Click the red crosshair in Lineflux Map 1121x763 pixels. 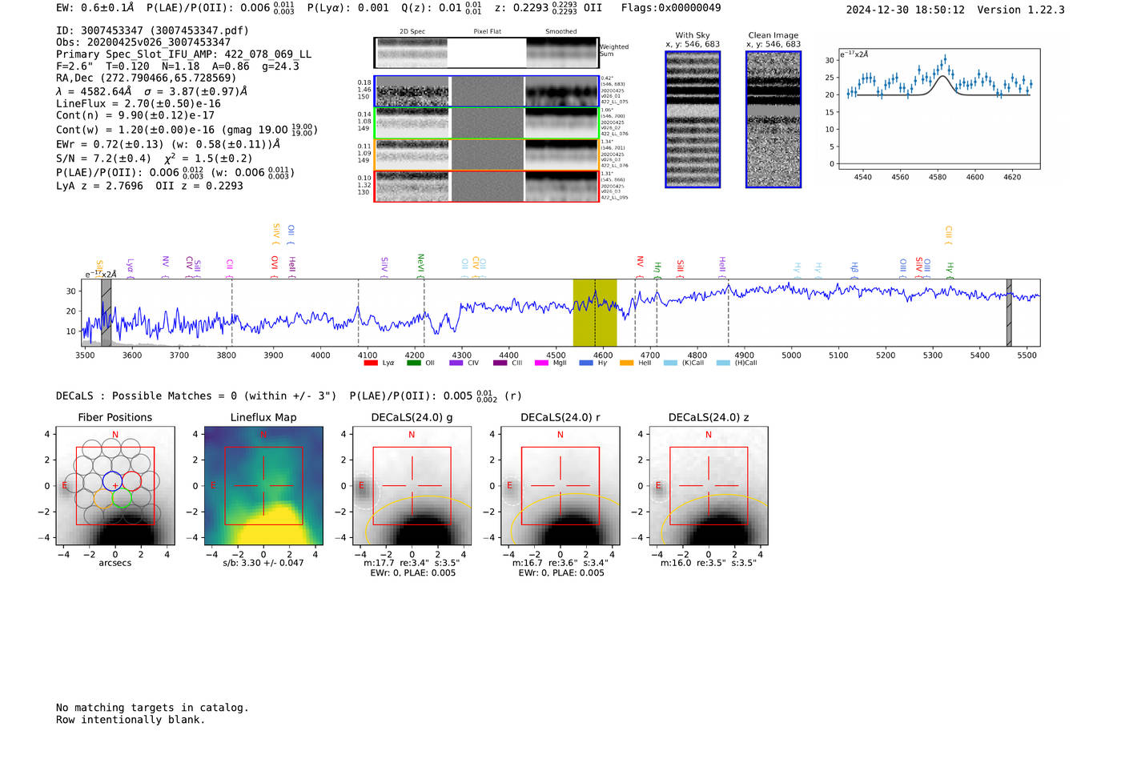(x=263, y=486)
